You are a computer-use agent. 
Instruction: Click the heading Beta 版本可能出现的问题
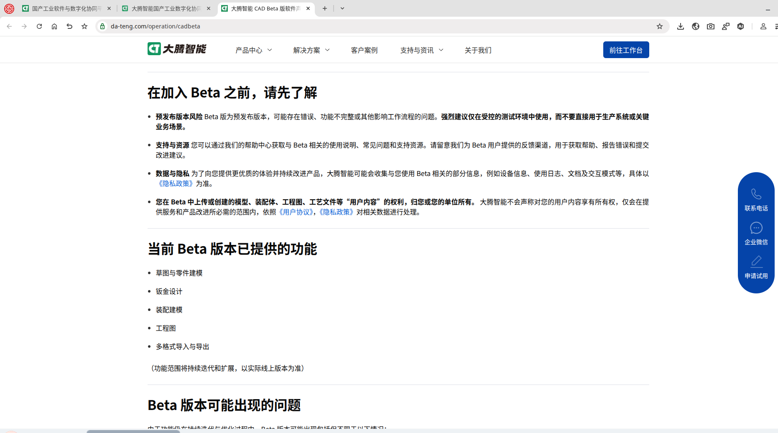(224, 405)
